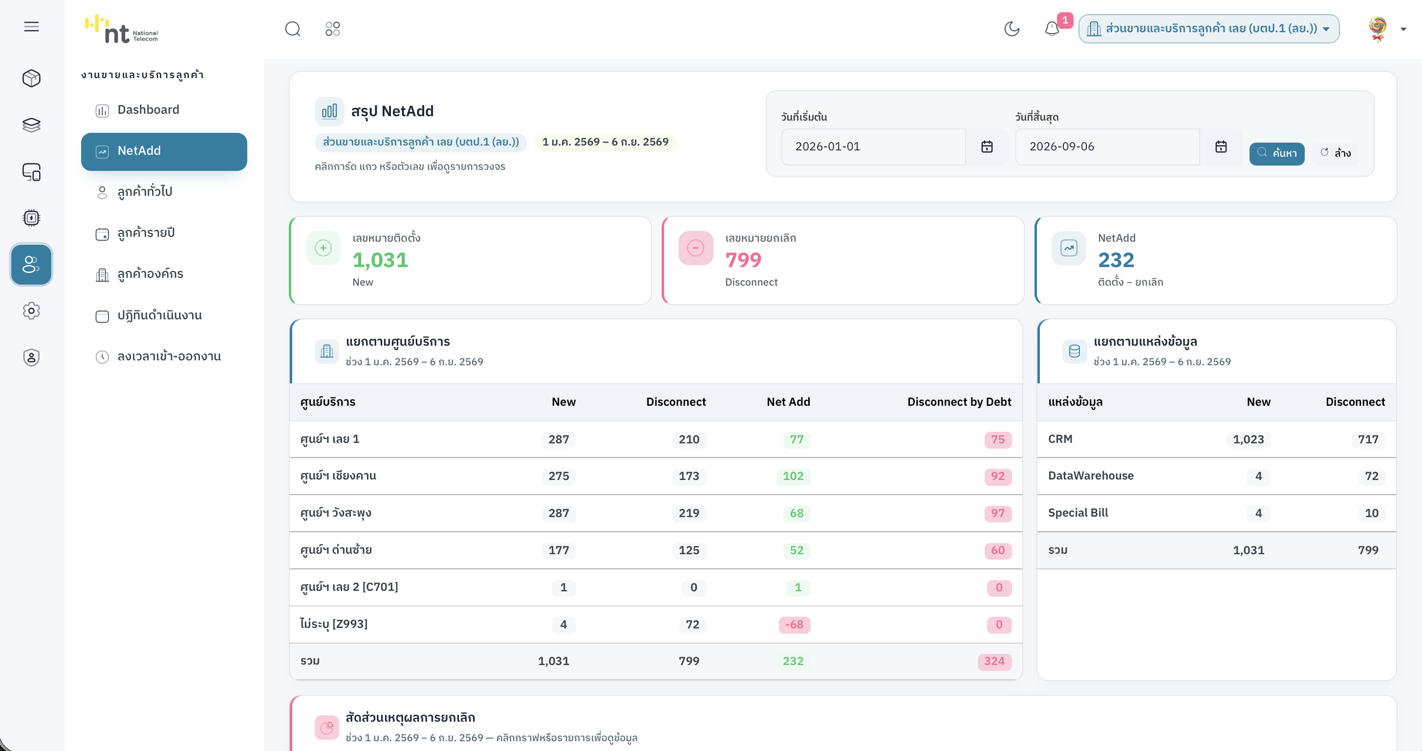The width and height of the screenshot is (1422, 751).
Task: Click the chip processor icon in left rail
Action: click(31, 218)
